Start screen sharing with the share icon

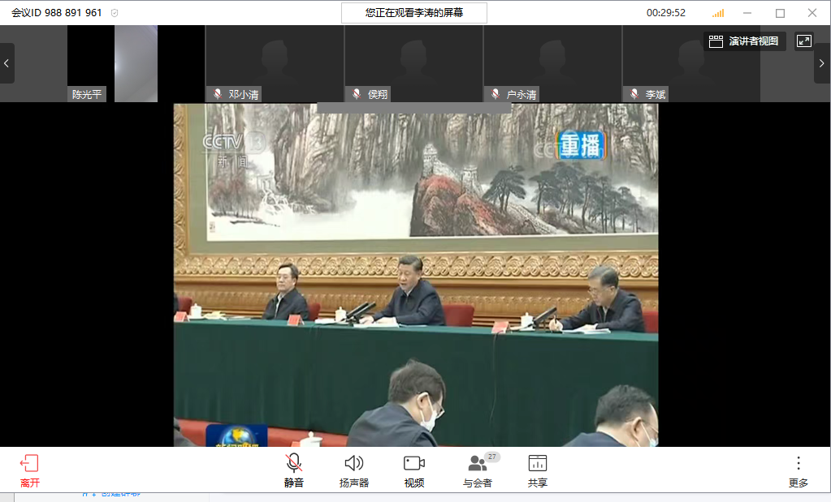tap(537, 464)
